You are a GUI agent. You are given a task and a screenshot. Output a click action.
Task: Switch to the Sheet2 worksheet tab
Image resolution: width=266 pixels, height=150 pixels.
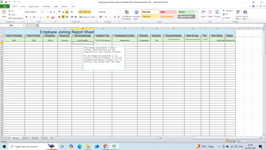coord(25,138)
